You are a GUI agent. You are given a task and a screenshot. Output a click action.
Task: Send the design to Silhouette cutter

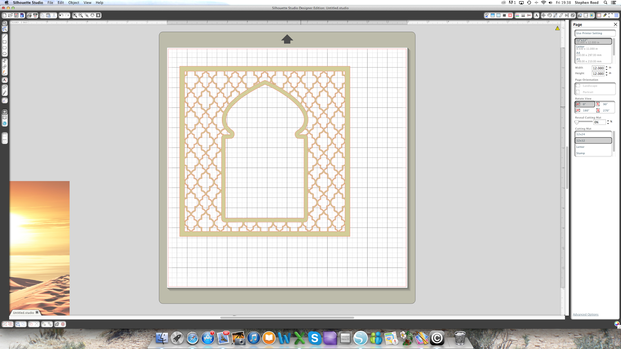coord(35,16)
